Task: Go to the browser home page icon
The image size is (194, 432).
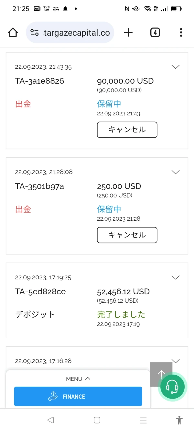Action: (13, 32)
